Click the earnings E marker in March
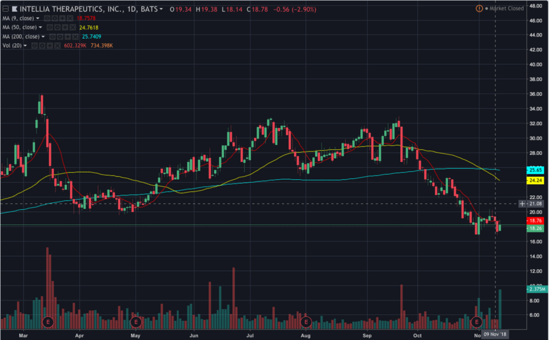549x340 pixels. coord(48,321)
